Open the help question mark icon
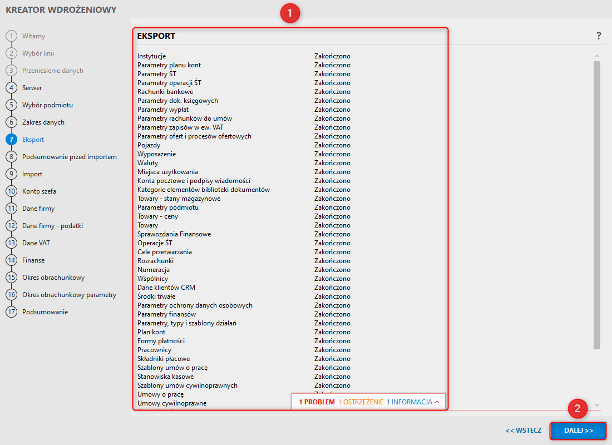This screenshot has height=445, width=612. pyautogui.click(x=599, y=36)
